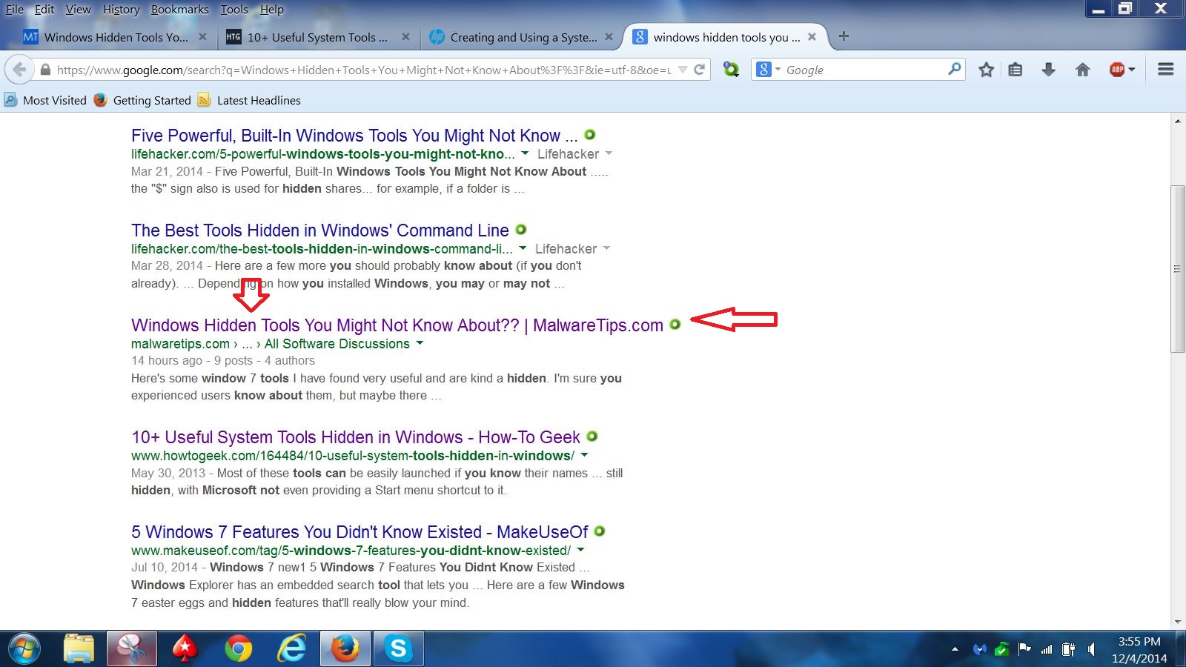Click WOT circle next to Command Line result
The height and width of the screenshot is (667, 1186).
(x=521, y=230)
